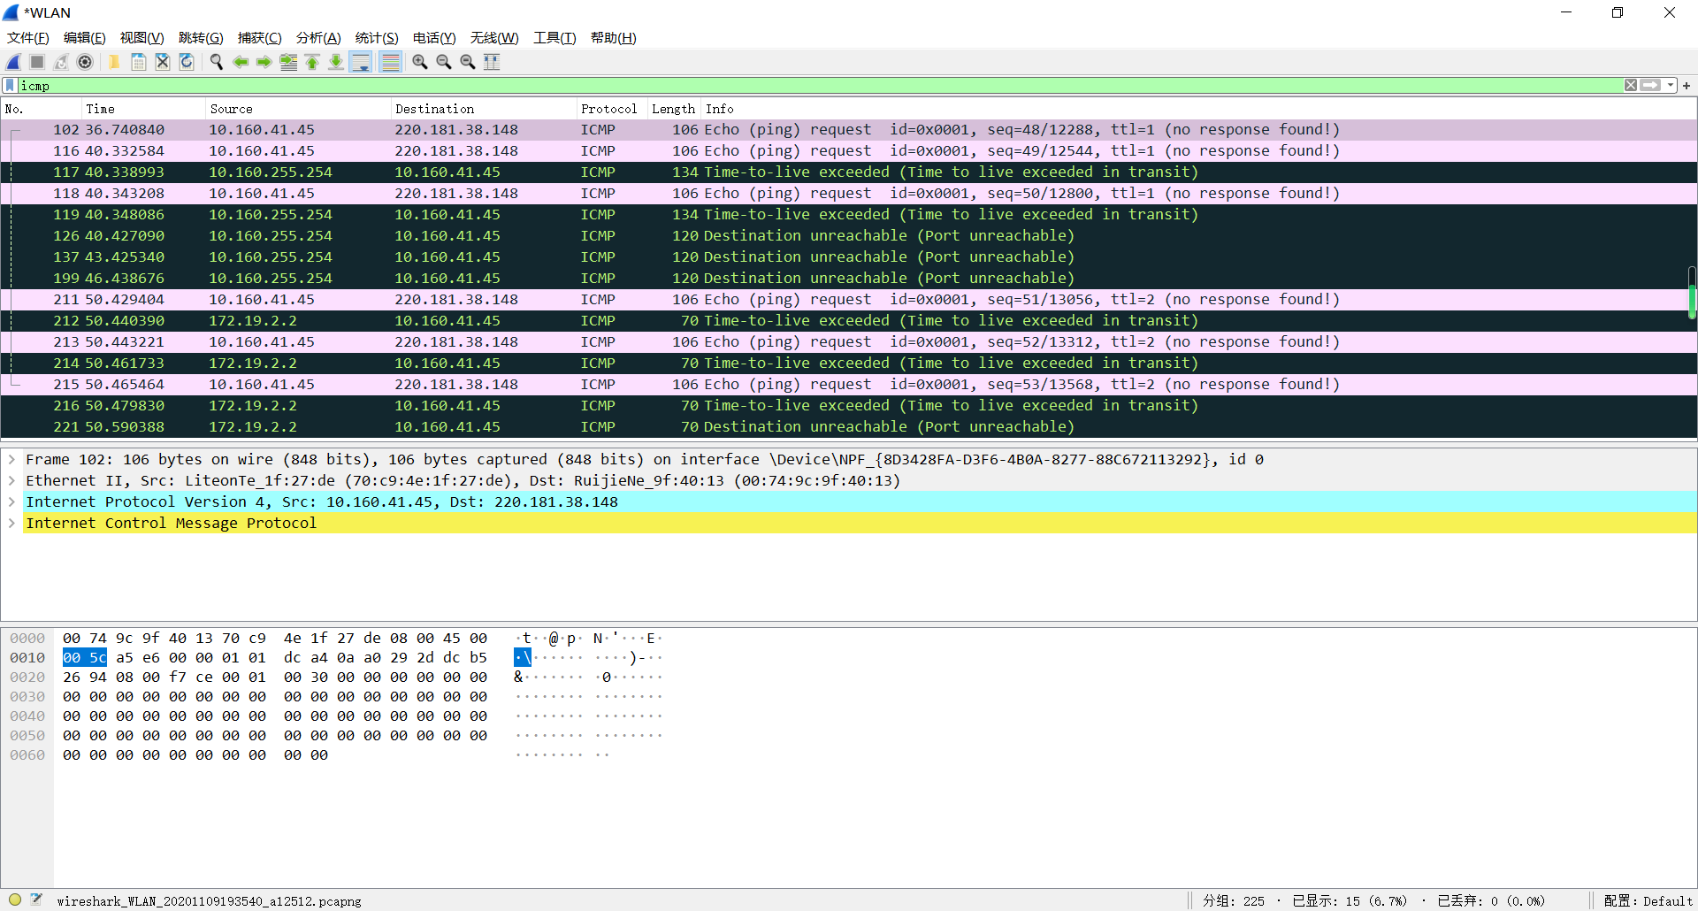Go to a specified packet number
Viewport: 1698px width, 911px height.
tap(288, 62)
